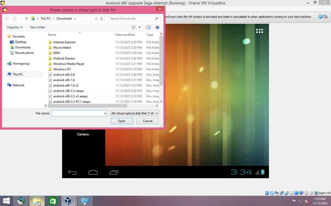Screen dimensions: 331x206
Task: Open the Windows Start menu
Action: (x=6, y=201)
